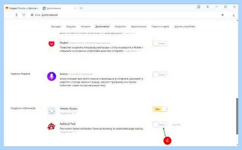The width and height of the screenshot is (242, 150).
Task: Enable the Adblock Fast switch
Action: coord(160,125)
